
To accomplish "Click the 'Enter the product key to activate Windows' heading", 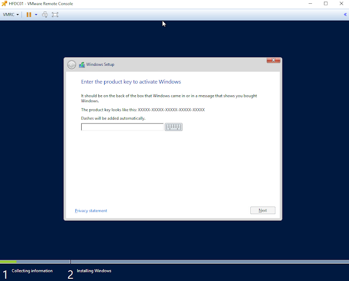I will click(131, 82).
